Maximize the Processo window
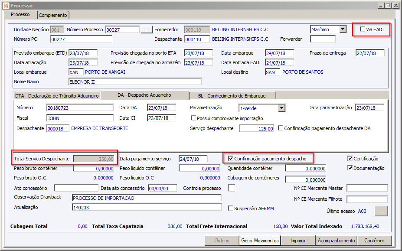Image resolution: width=402 pixels, height=251 pixels. click(x=388, y=5)
